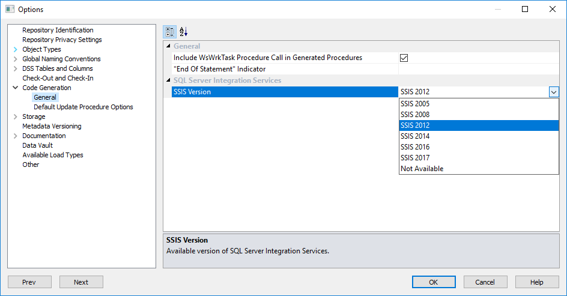Click the "End Of Statement" Indicator field
The image size is (567, 296).
[x=478, y=69]
